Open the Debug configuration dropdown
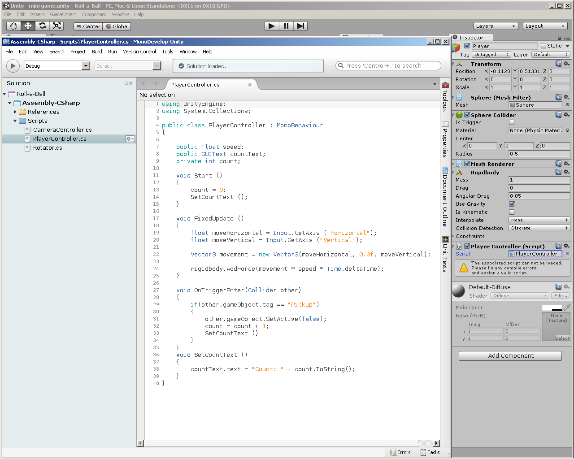Screen dimensions: 574x459 [57, 66]
